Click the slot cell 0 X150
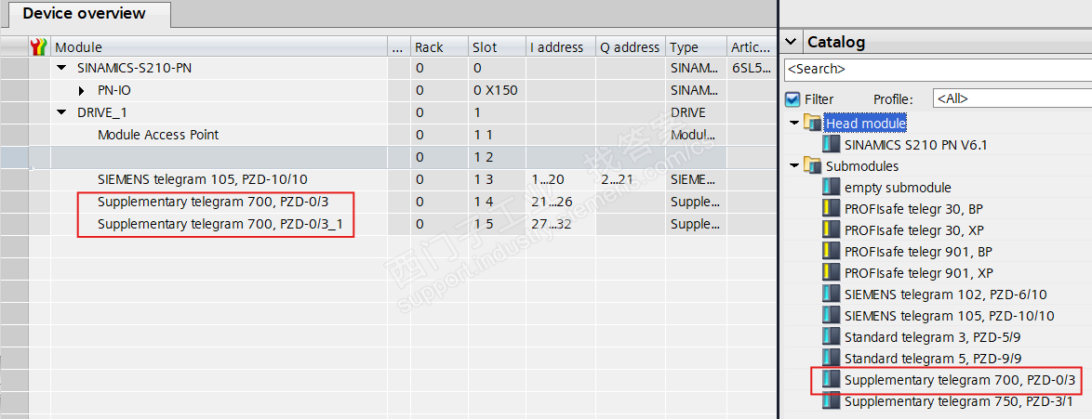Screen dimensions: 1092x419 coord(495,90)
